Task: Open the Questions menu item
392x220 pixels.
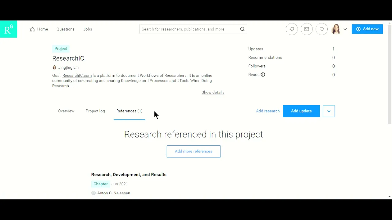Action: pyautogui.click(x=66, y=29)
